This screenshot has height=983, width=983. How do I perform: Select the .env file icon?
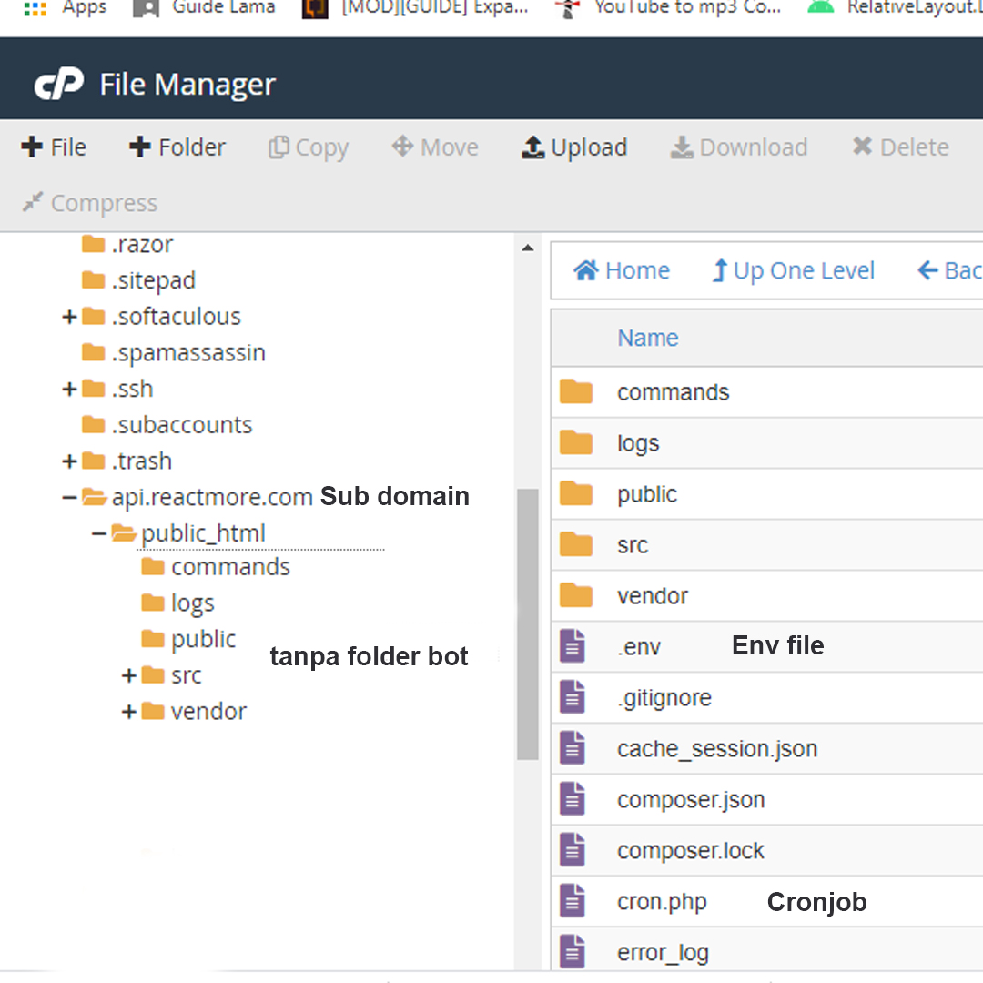pyautogui.click(x=573, y=647)
